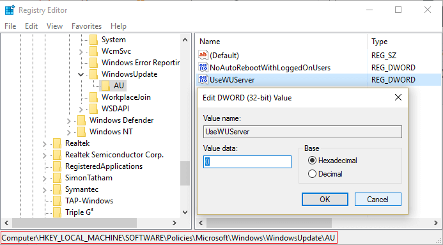The image size is (443, 245).
Task: Click the Registry Editor app icon in title bar
Action: tap(10, 10)
